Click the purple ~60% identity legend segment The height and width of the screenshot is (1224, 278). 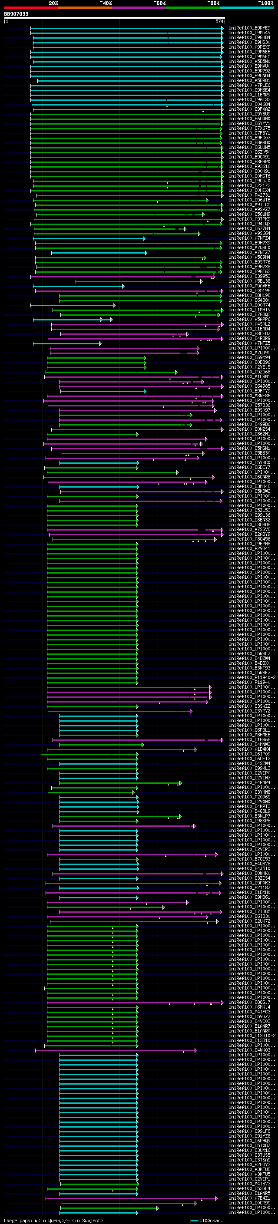[x=139, y=8]
